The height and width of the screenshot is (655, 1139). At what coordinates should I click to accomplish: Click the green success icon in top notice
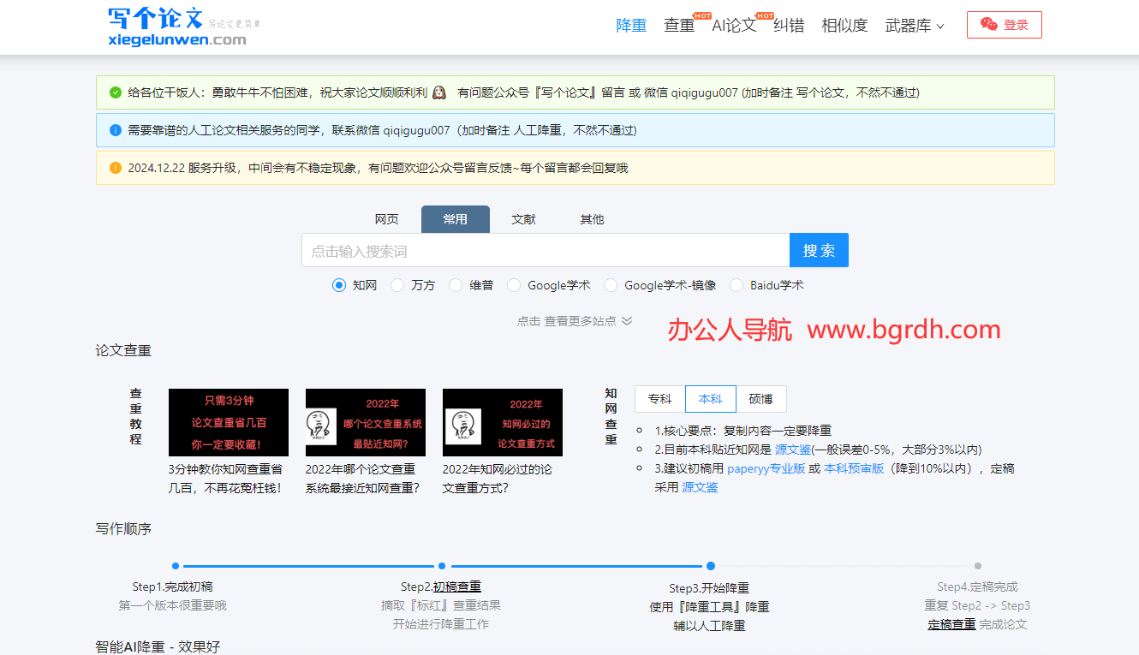(x=116, y=92)
